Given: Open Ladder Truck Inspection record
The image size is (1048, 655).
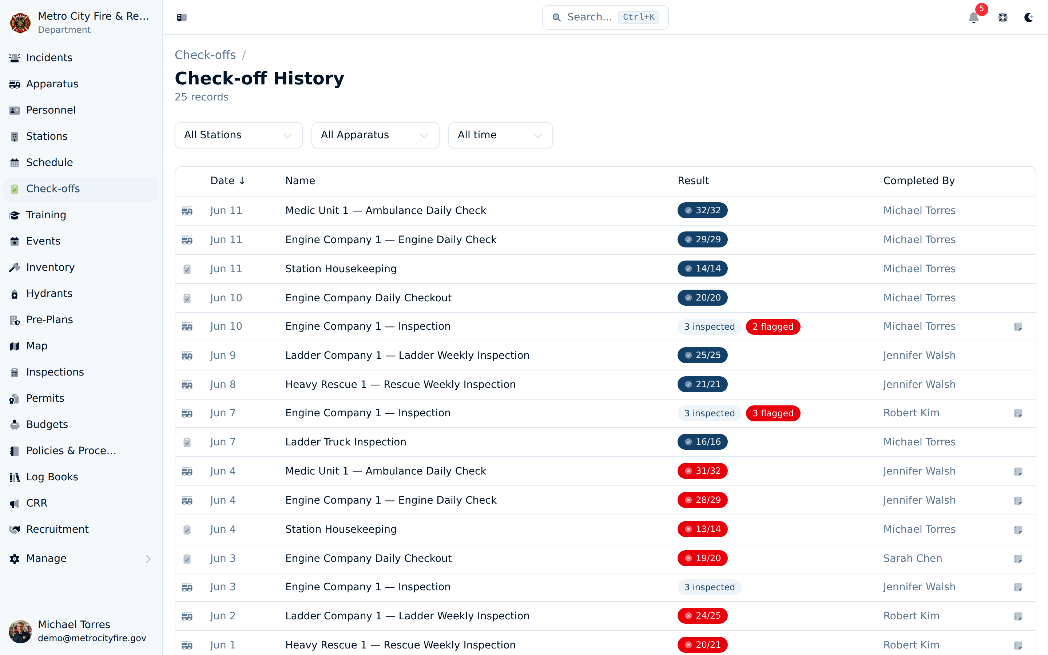Looking at the screenshot, I should click(605, 442).
